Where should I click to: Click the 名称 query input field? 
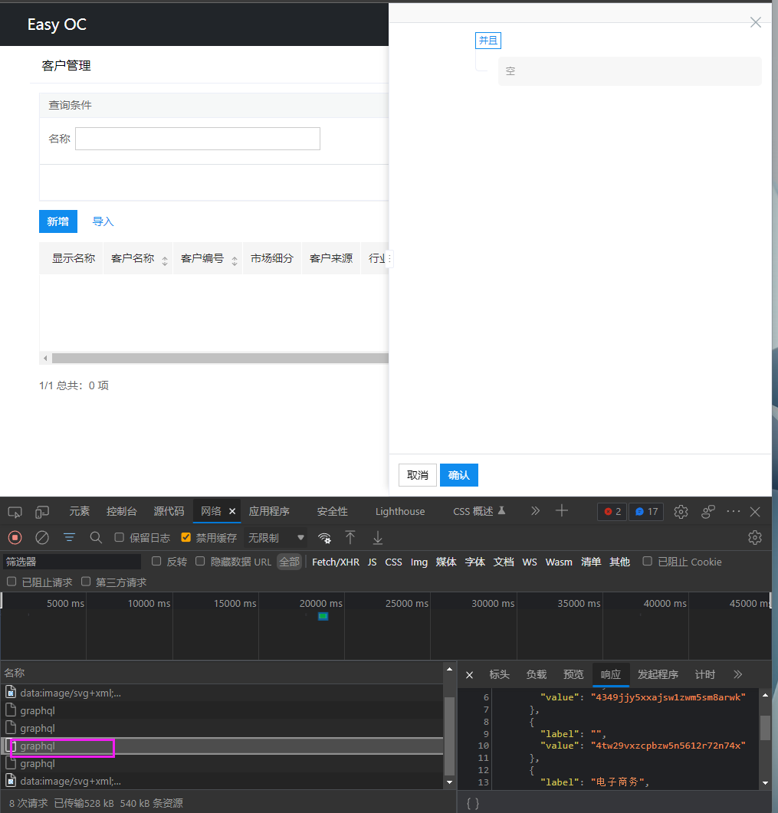pyautogui.click(x=198, y=139)
